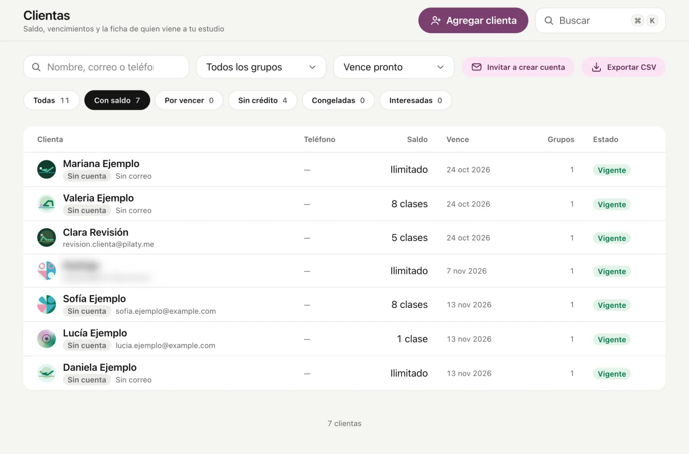Screen dimensions: 689x454
Task: Select the Todas 11 filter tab
Action: [51, 100]
